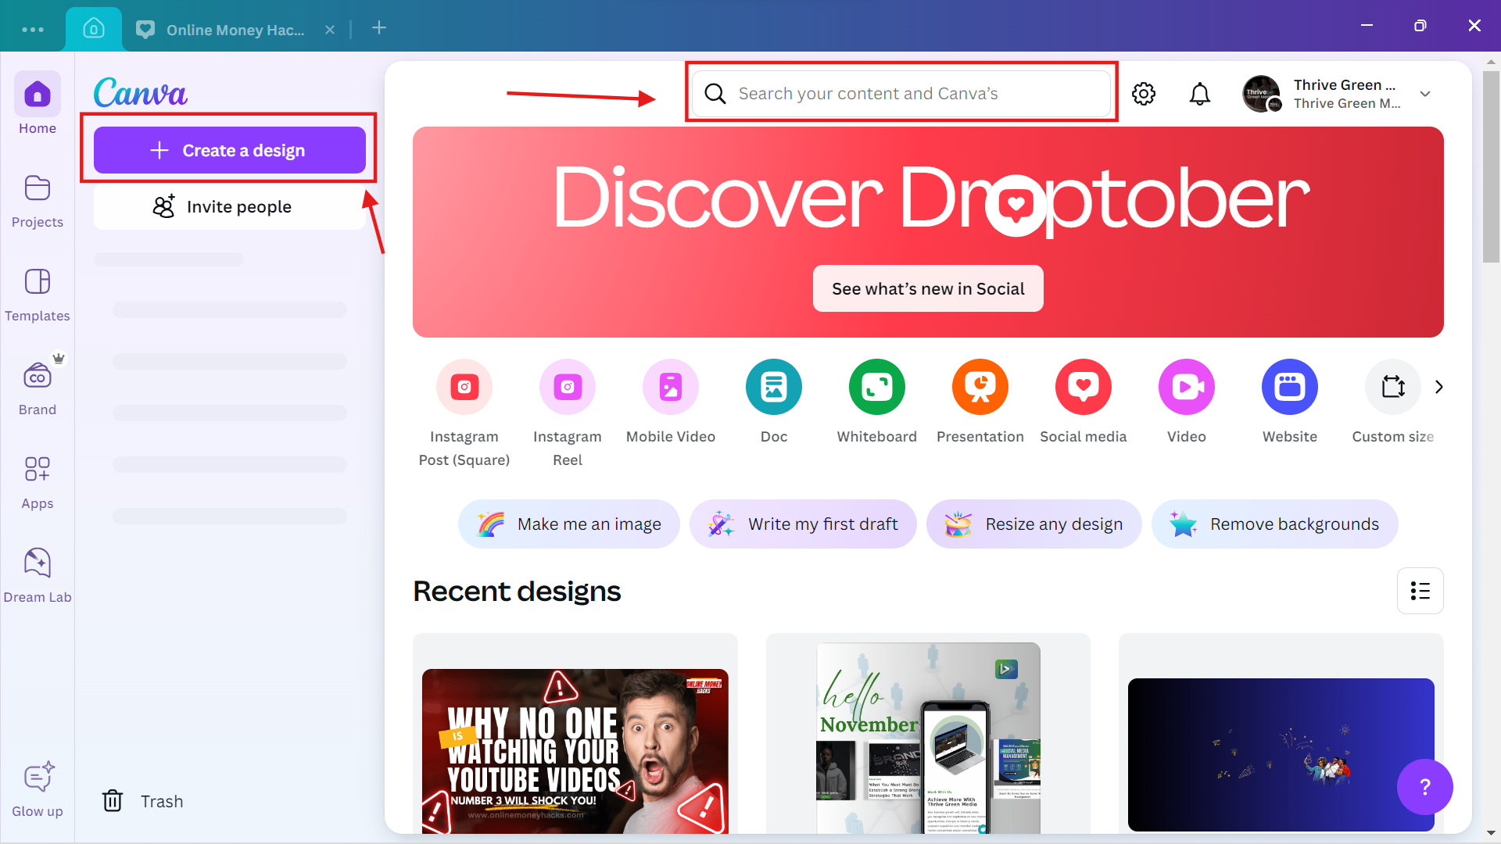The width and height of the screenshot is (1501, 844).
Task: Open the three-dot app menu
Action: (33, 29)
